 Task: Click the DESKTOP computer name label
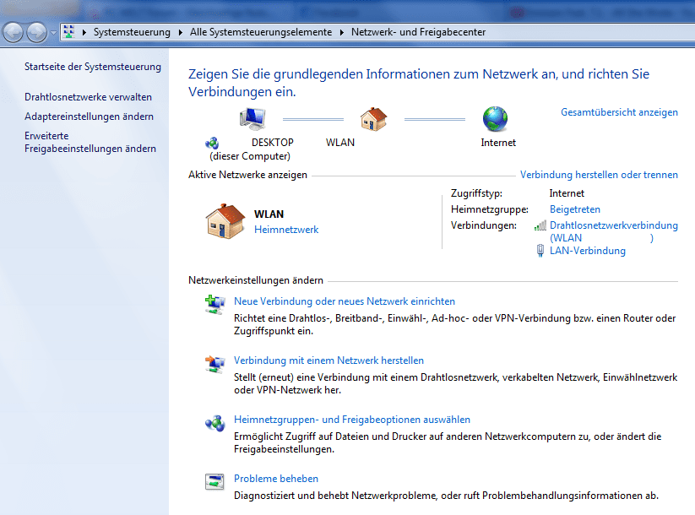click(273, 143)
